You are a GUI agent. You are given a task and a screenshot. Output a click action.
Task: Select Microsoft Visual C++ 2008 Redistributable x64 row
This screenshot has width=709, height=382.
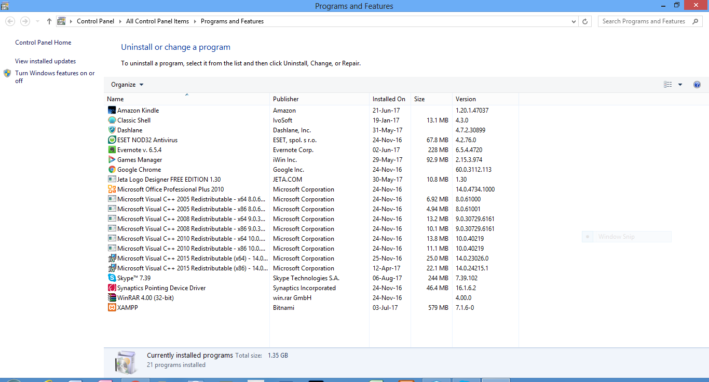311,219
